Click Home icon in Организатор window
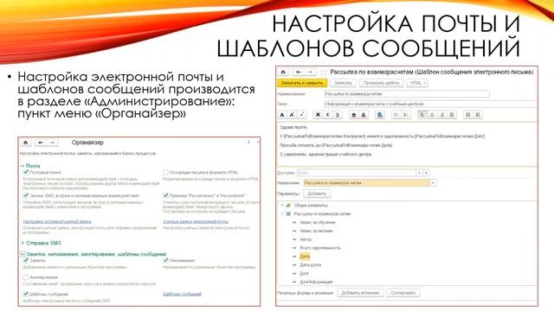Screen dimensions: 554x311 click(x=25, y=143)
